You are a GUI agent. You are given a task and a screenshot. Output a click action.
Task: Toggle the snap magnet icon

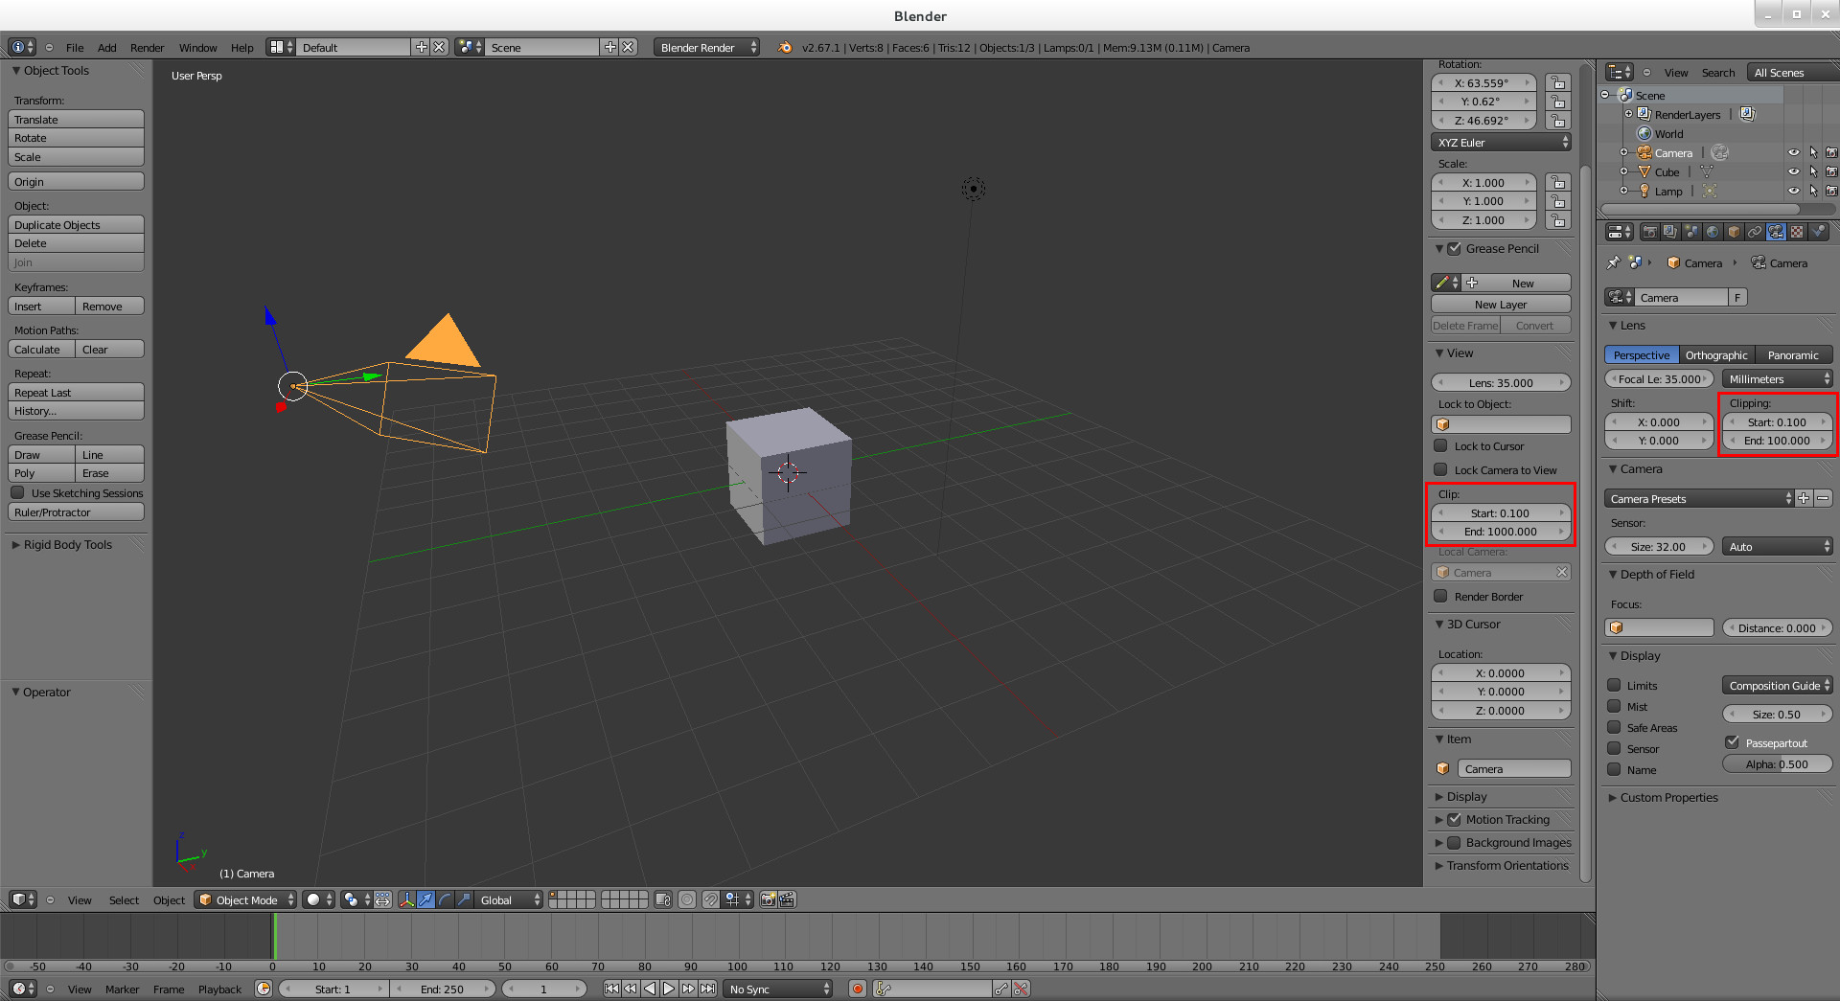710,899
